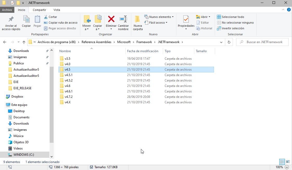Copy path with Copiar ruta de acceso
The width and height of the screenshot is (292, 170).
[61, 23]
